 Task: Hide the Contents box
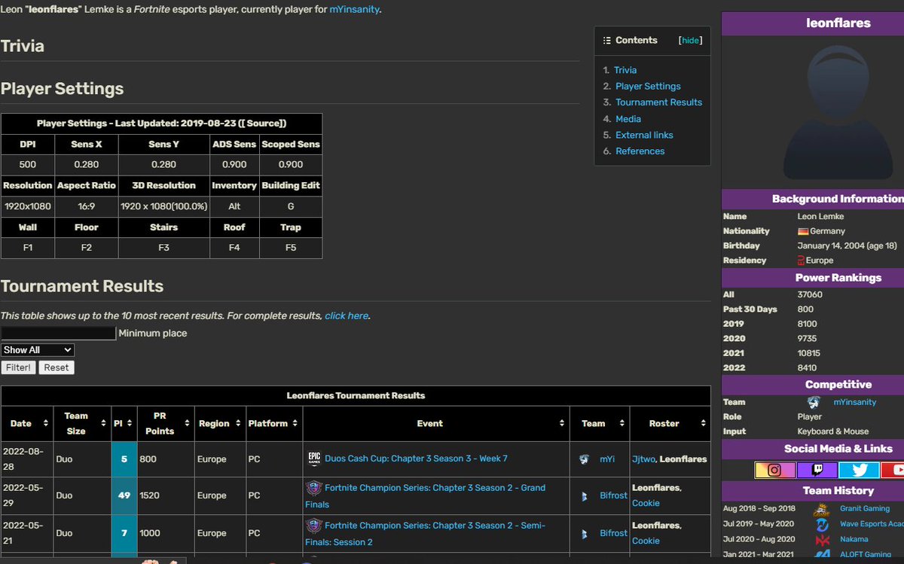(690, 41)
